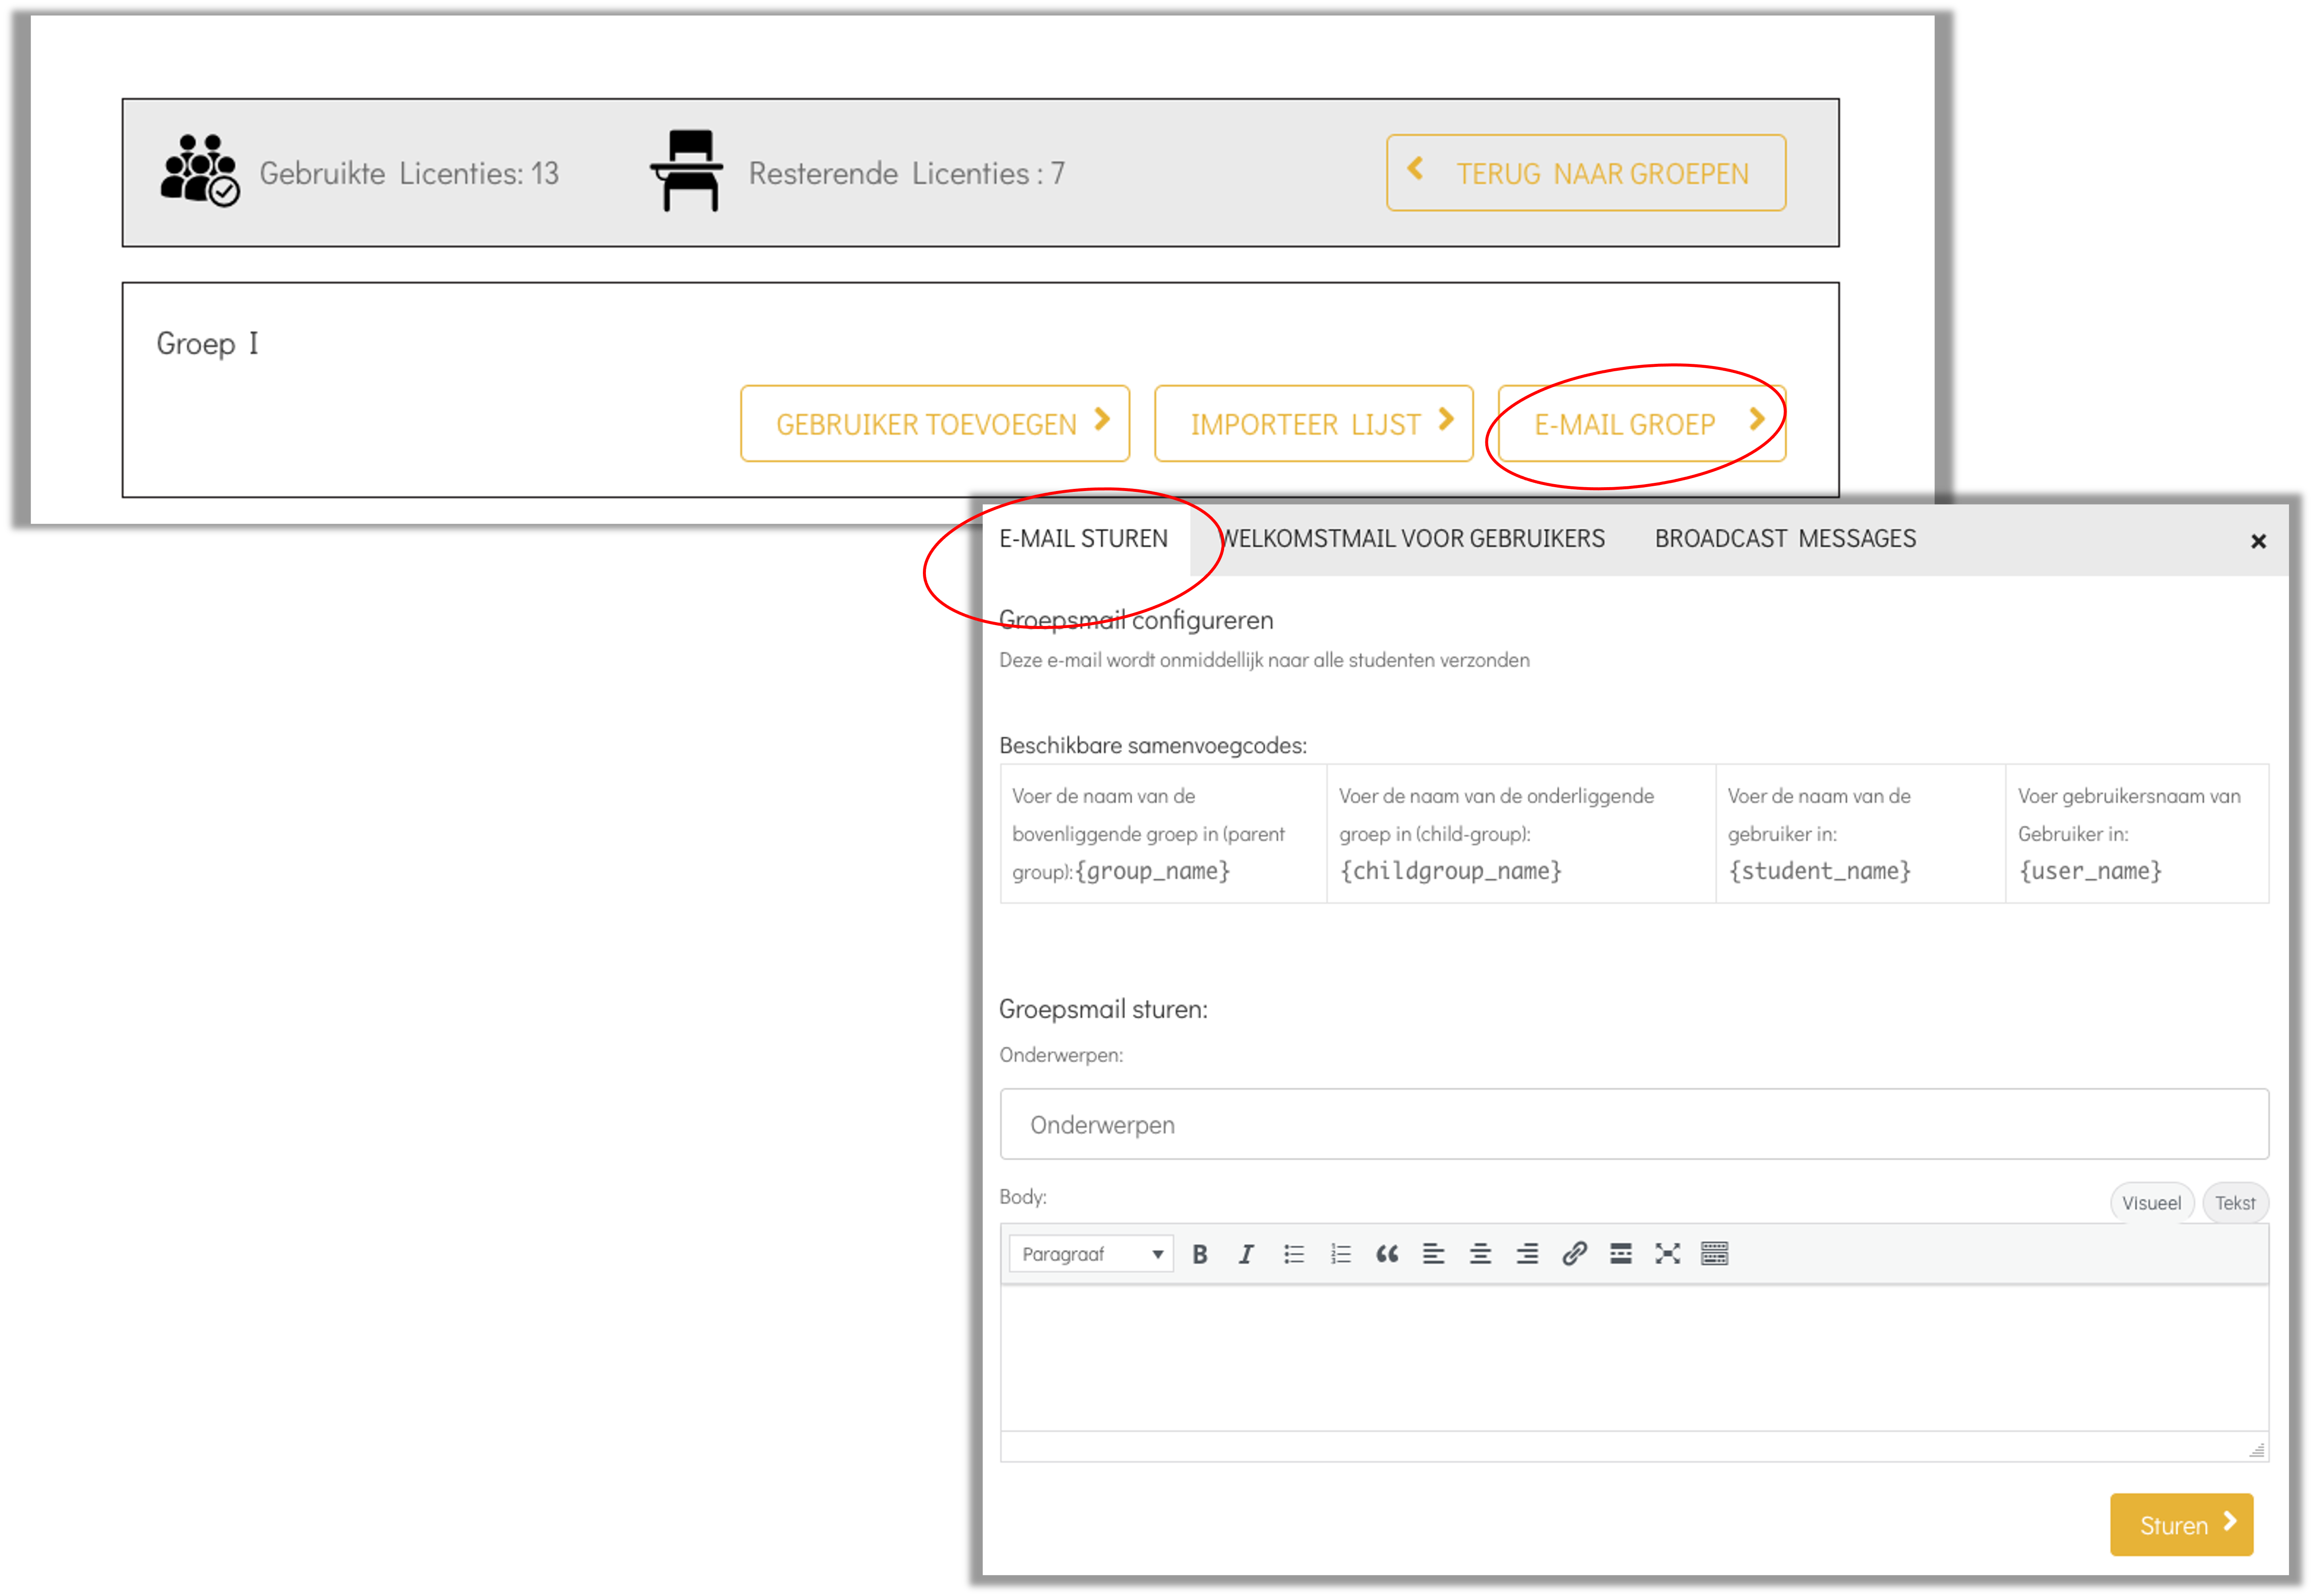This screenshot has height=1596, width=2314.
Task: Insert Read More tag icon
Action: click(x=1621, y=1254)
